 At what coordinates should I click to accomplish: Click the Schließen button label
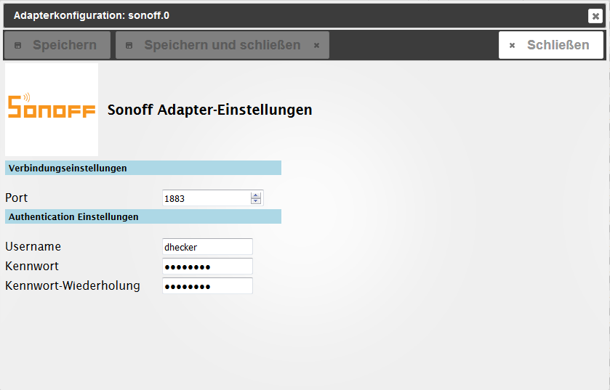coord(558,45)
